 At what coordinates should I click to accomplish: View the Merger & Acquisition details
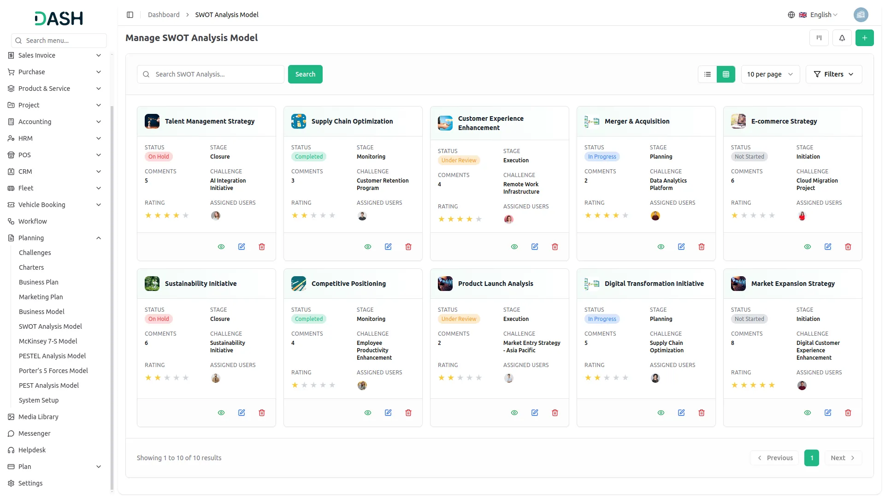click(x=661, y=247)
